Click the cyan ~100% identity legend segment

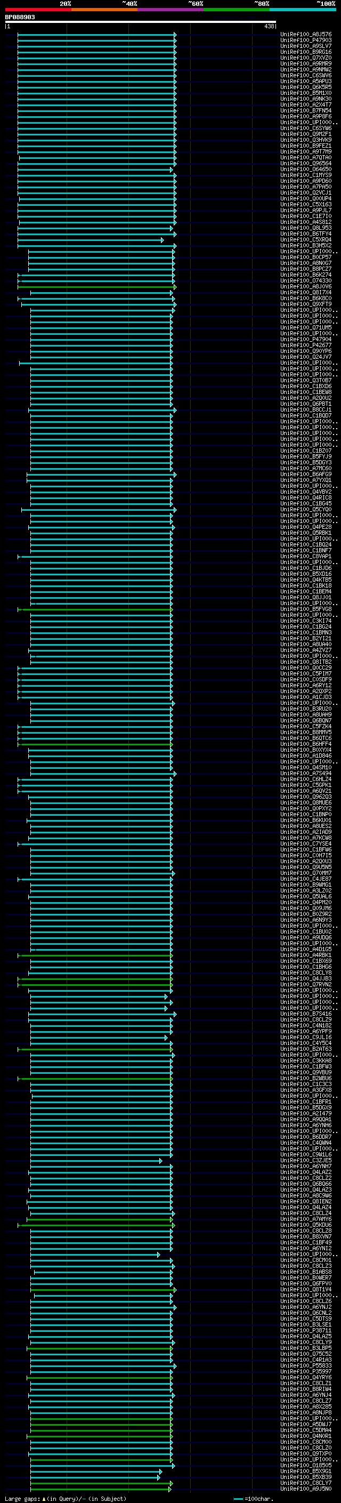[303, 10]
